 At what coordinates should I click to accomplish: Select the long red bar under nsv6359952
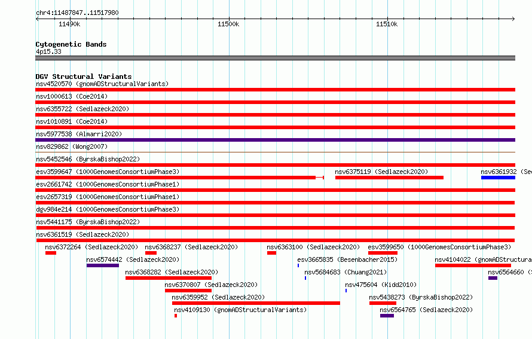coord(256,303)
